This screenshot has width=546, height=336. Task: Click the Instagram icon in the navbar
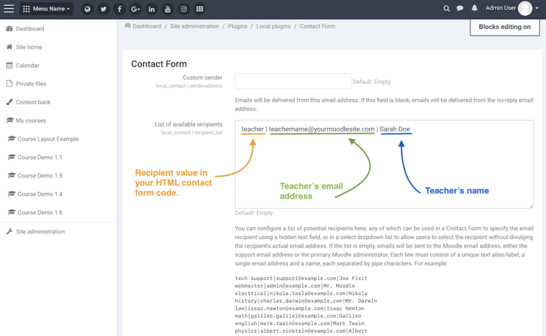tap(183, 9)
